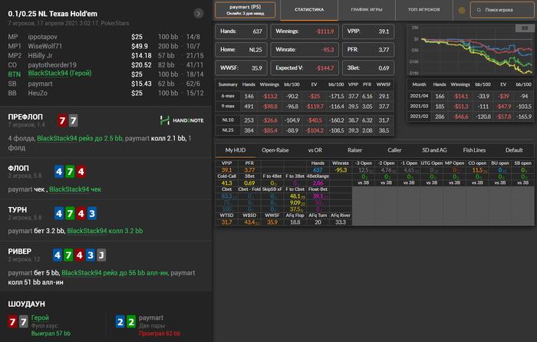Viewport: 537px width, 342px height.
Task: Open the Fish Lines tab
Action: tap(474, 150)
